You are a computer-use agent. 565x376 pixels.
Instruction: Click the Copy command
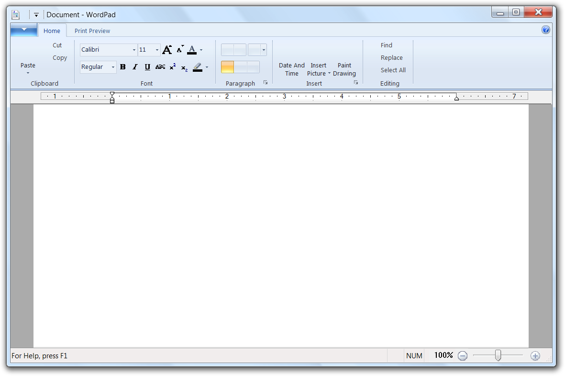60,57
